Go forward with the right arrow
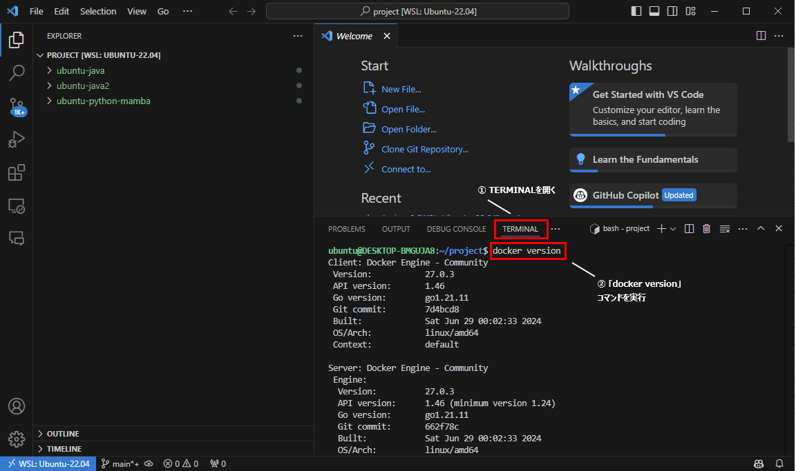Viewport: 796px width, 471px height. 252,11
